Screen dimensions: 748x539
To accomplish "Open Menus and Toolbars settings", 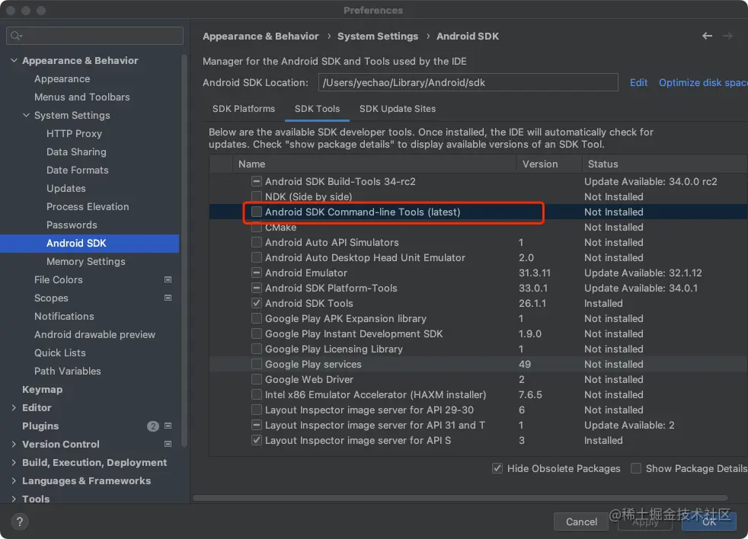I will click(x=82, y=97).
